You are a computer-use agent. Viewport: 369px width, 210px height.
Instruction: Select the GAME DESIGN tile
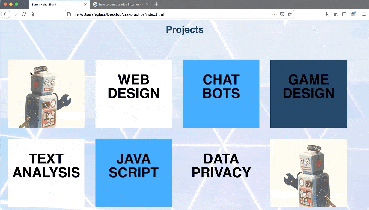tap(309, 94)
